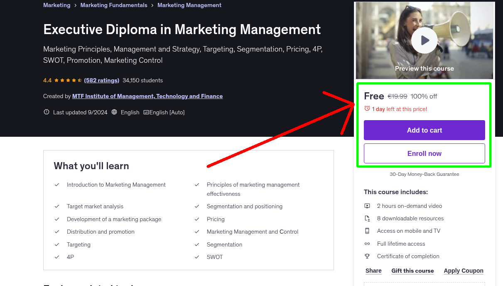Click the crossed-out €19.99 price
The image size is (503, 286).
(397, 96)
